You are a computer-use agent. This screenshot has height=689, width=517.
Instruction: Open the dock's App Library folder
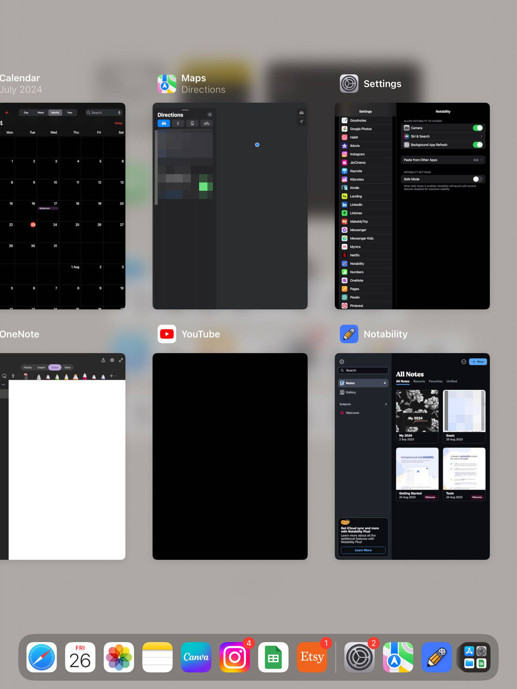click(x=475, y=657)
